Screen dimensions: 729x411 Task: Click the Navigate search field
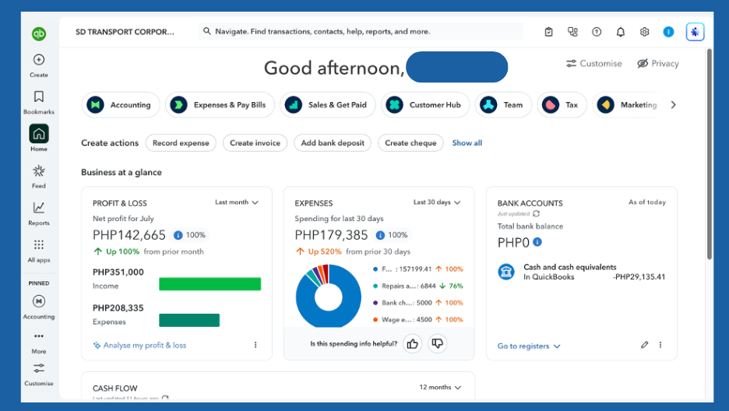(x=361, y=32)
